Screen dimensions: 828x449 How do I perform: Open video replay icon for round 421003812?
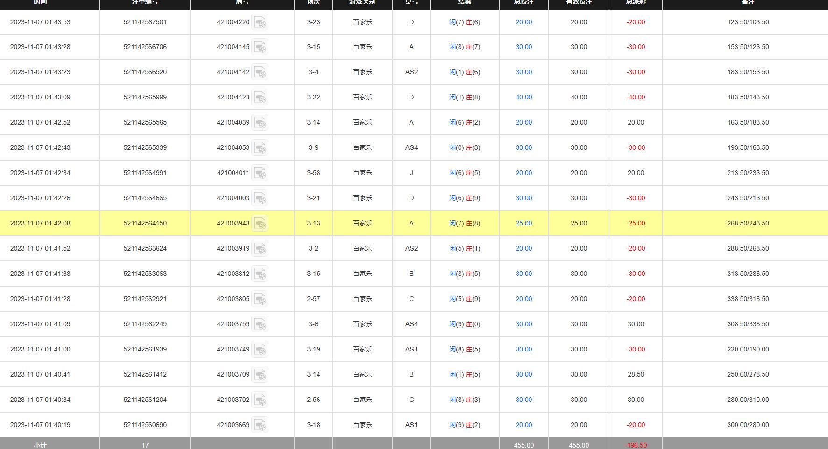coord(260,274)
